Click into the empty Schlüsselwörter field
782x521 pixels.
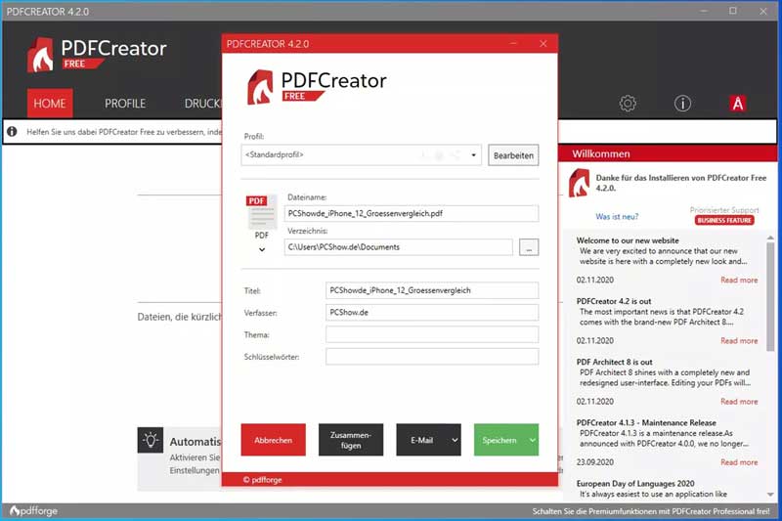tap(432, 356)
